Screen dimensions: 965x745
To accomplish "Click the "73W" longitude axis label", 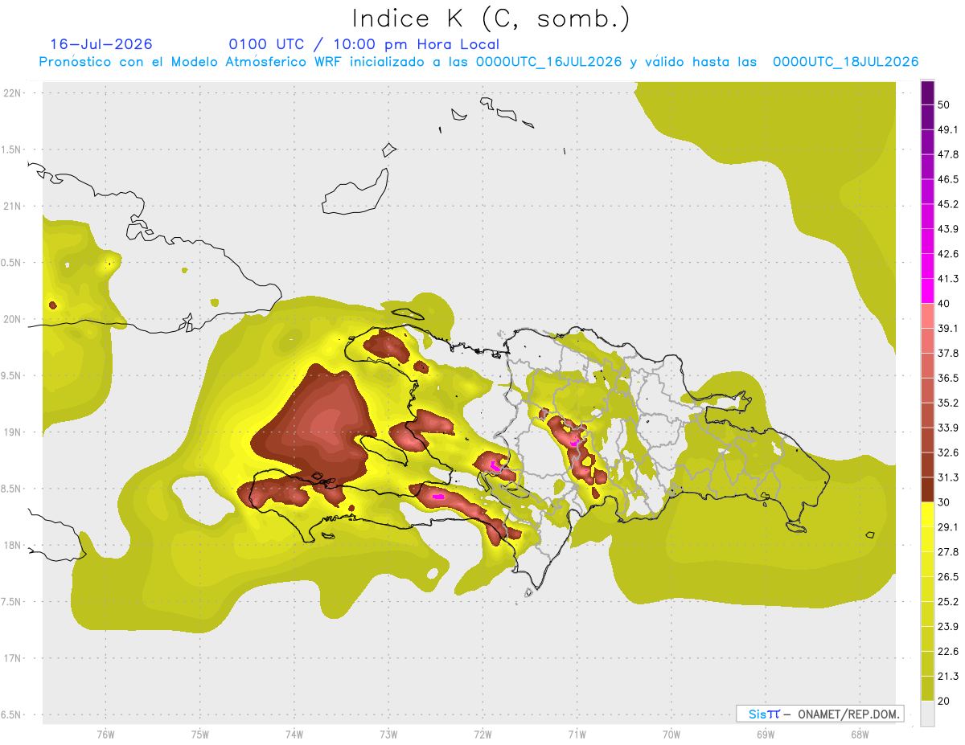I will point(388,735).
